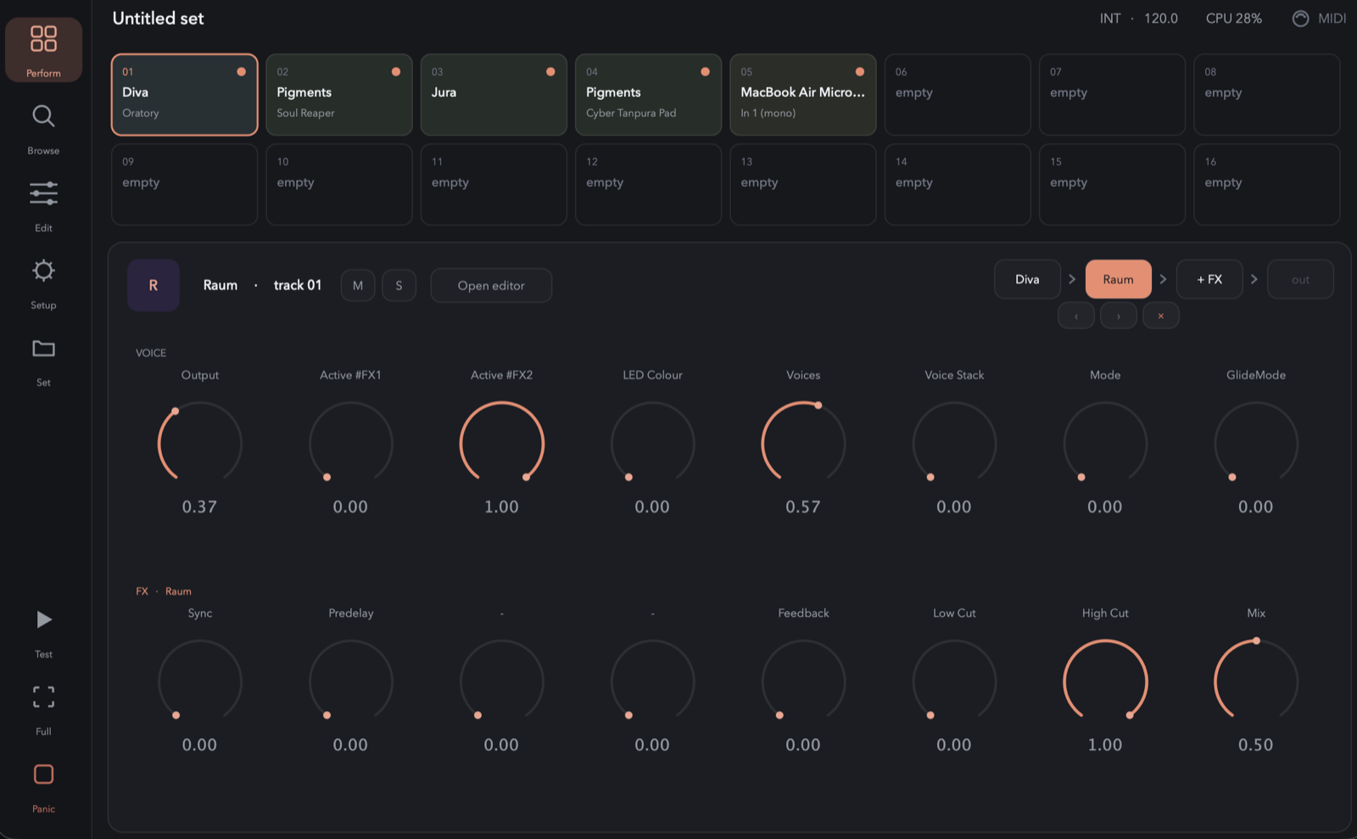Move Raum right in the chain

(1119, 316)
